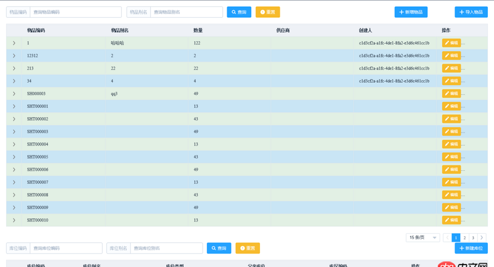
Task: Focus the 查询库位别名 input field
Action: [167, 248]
